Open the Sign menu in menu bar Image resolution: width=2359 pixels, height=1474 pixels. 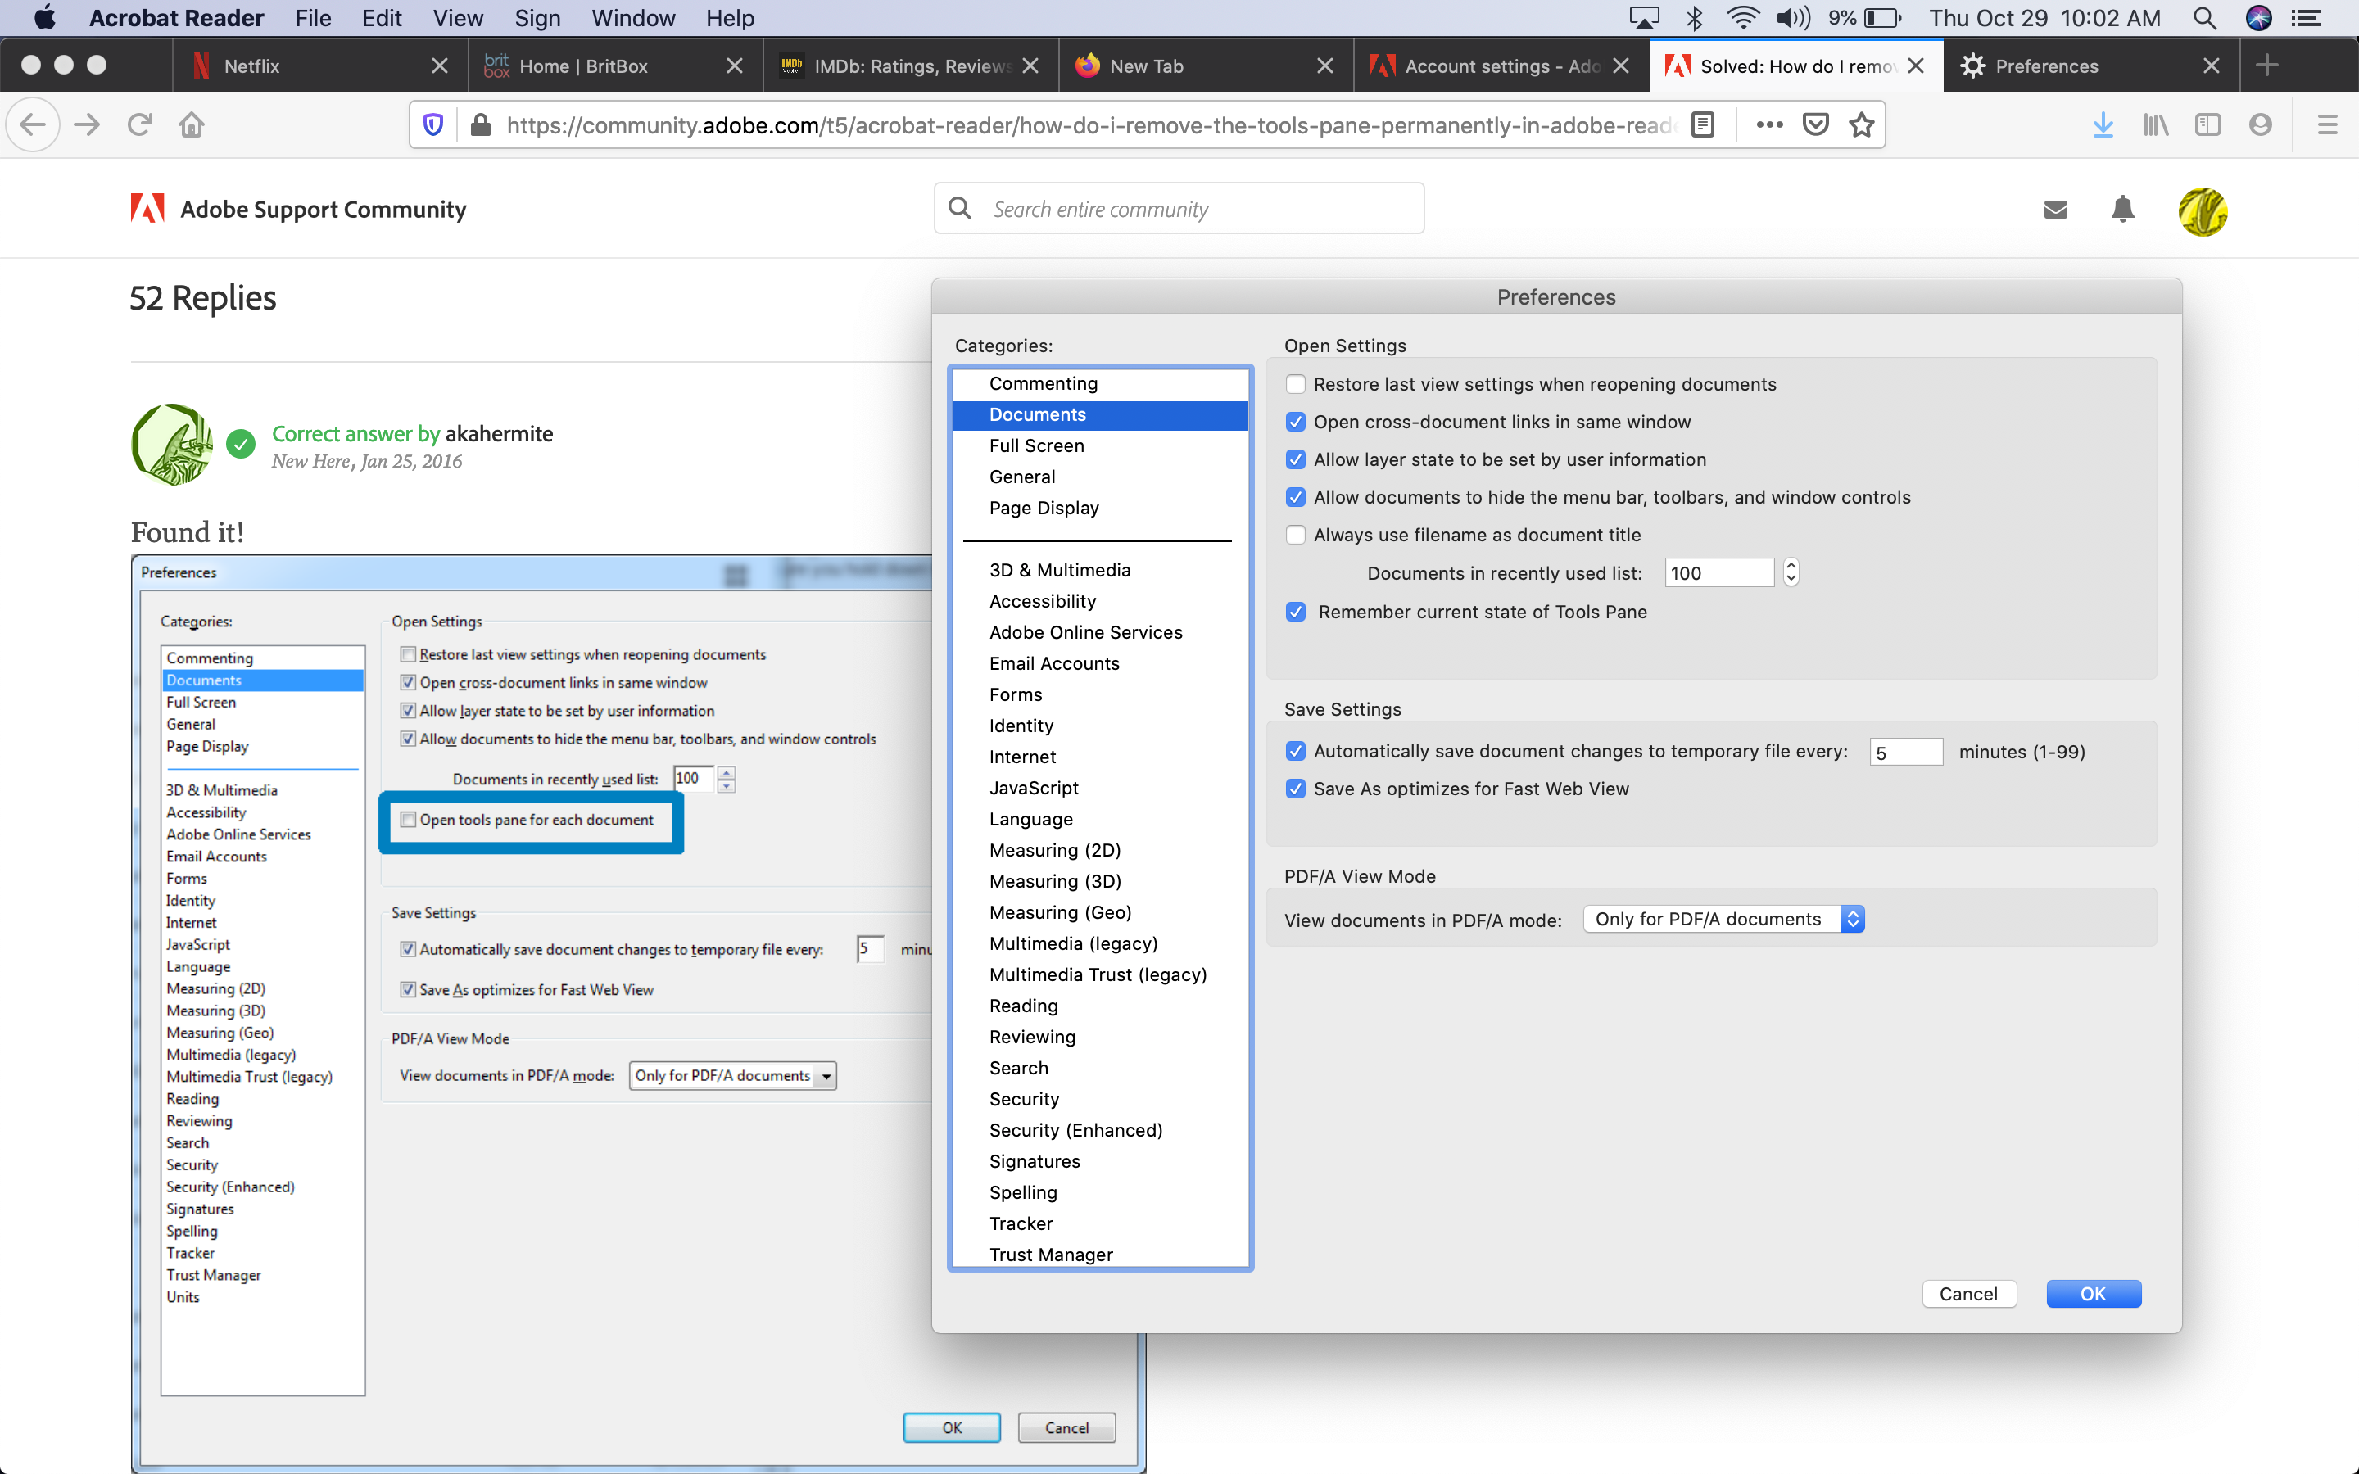(x=537, y=17)
